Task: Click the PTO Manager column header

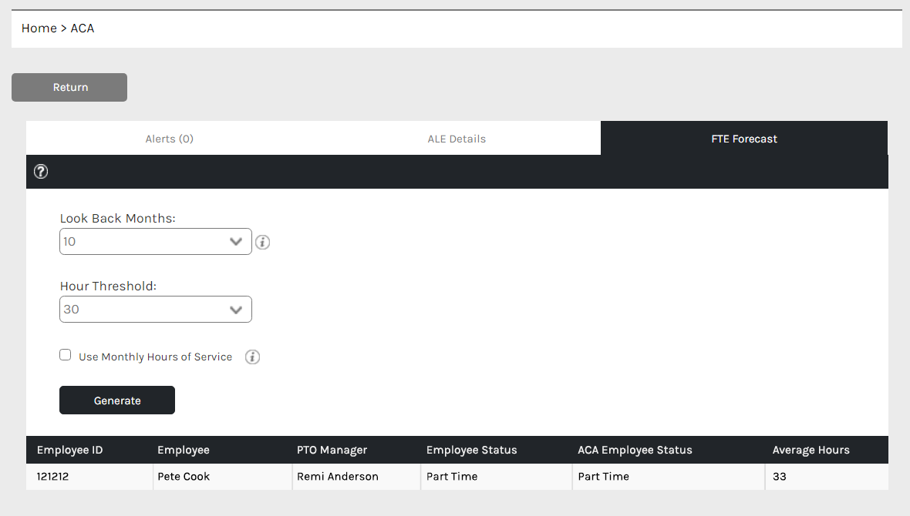Action: point(332,451)
